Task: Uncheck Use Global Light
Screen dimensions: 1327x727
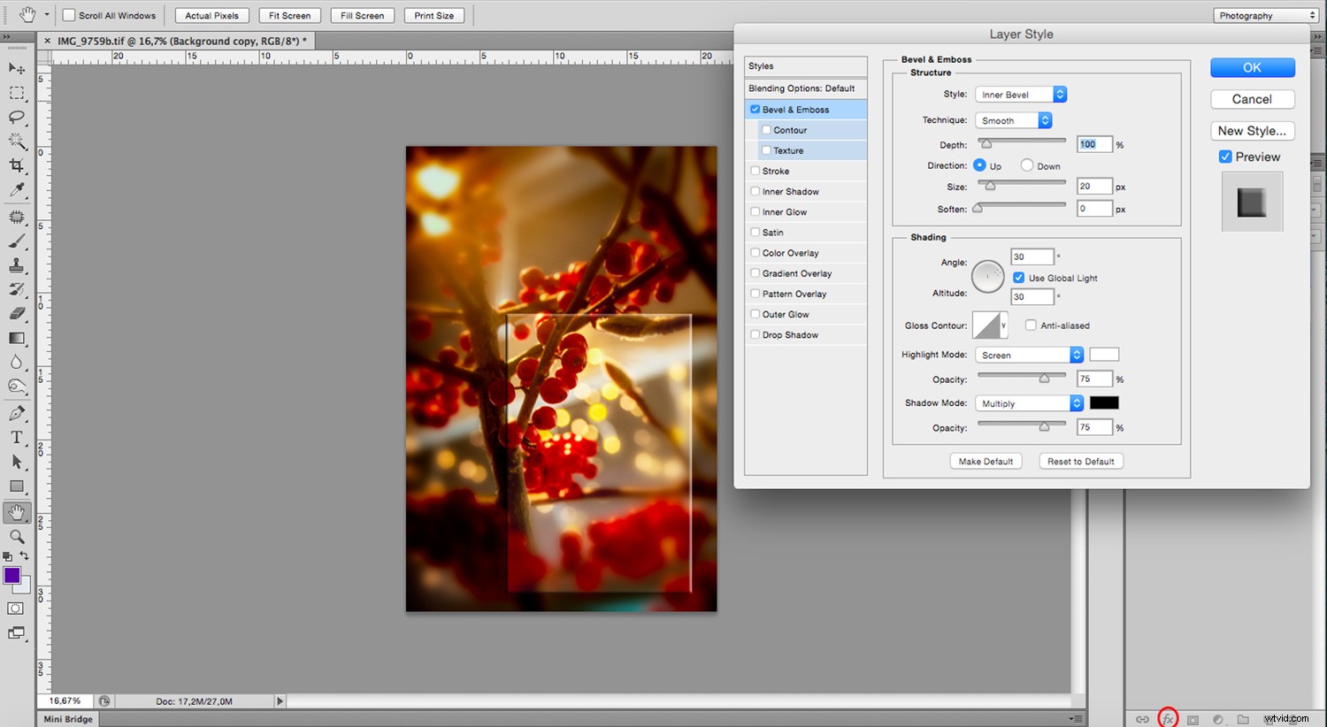Action: coord(1018,277)
